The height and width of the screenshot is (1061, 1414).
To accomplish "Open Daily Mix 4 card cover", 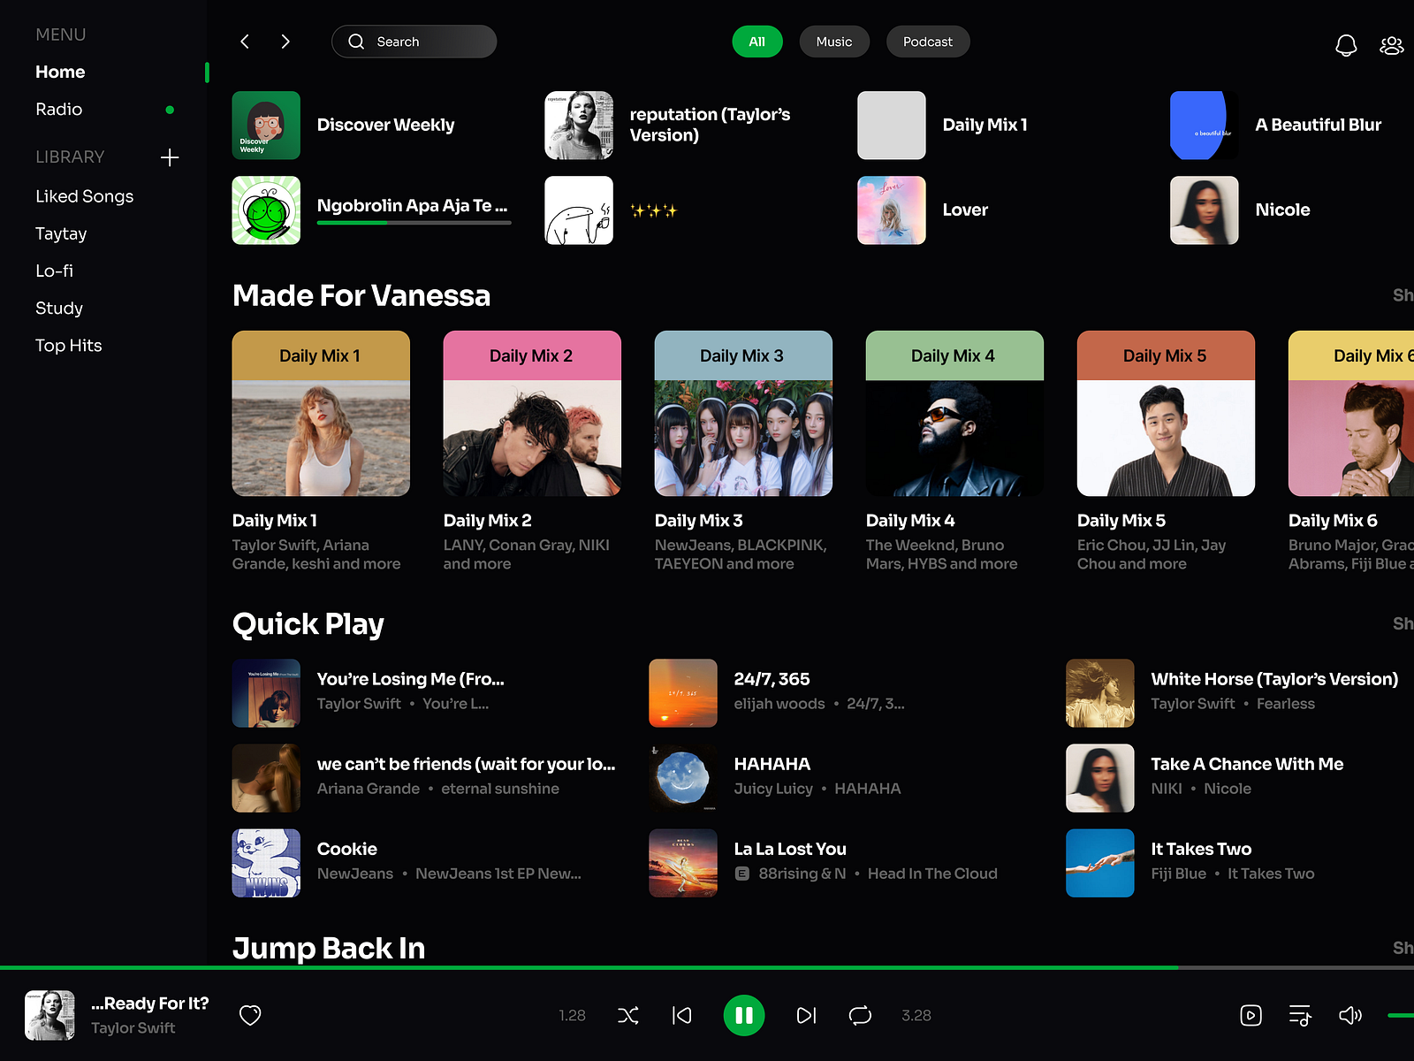I will coord(954,413).
